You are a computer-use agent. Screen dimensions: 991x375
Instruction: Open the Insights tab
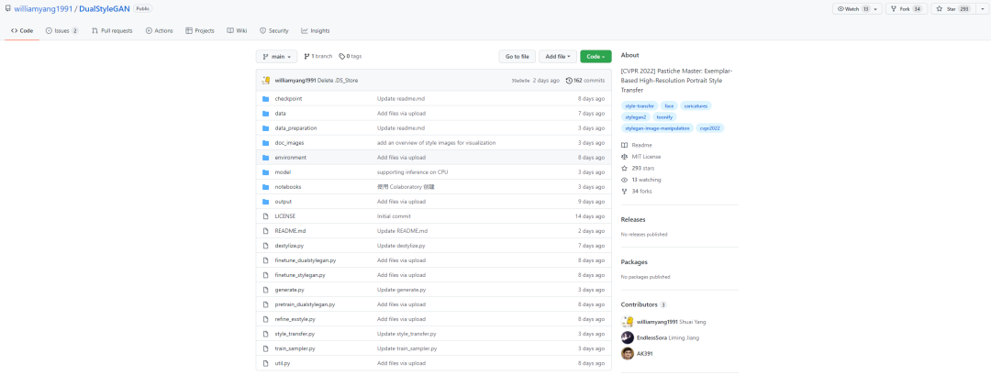click(x=316, y=30)
